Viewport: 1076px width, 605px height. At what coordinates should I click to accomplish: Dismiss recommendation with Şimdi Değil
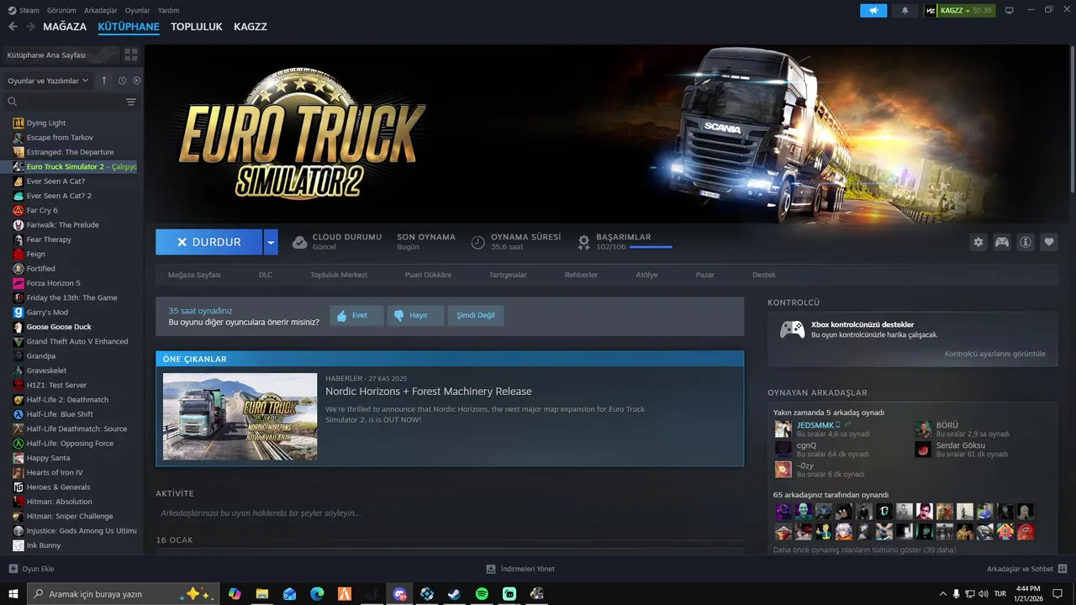pyautogui.click(x=476, y=315)
